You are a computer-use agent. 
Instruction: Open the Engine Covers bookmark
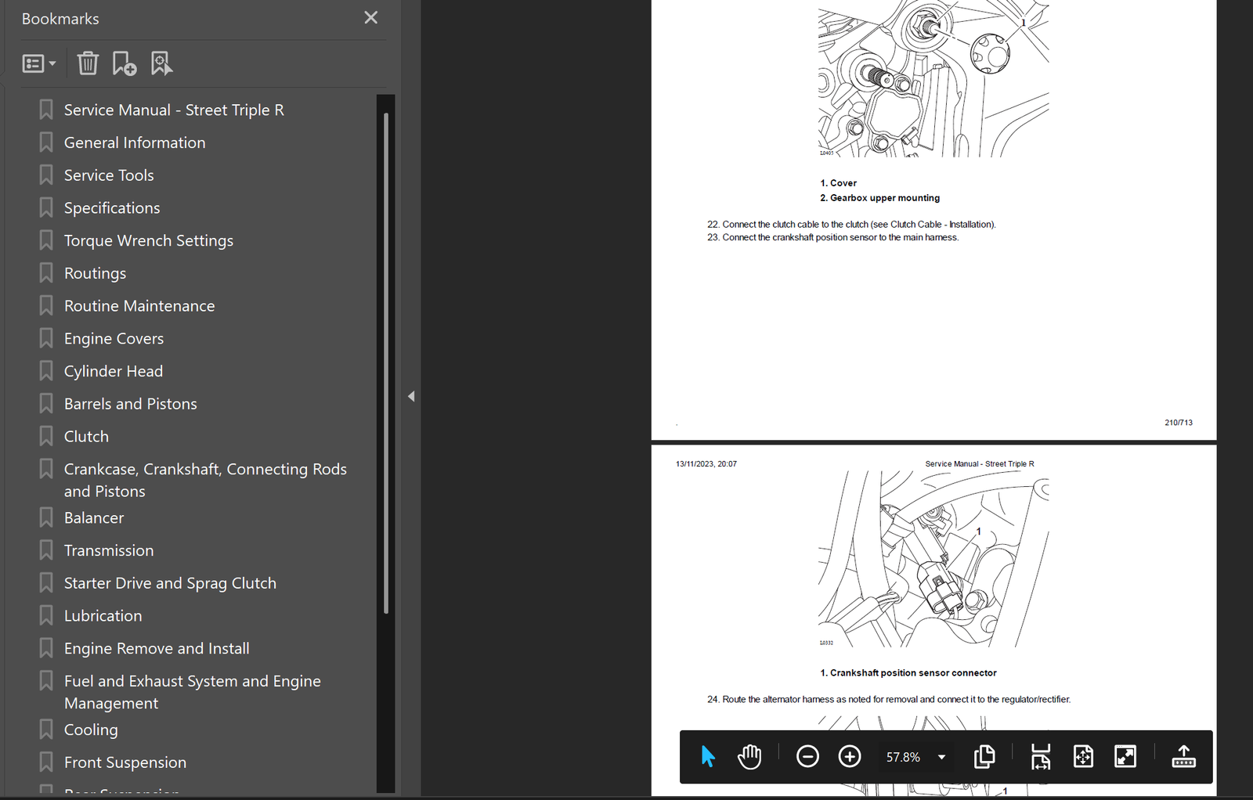coord(114,339)
